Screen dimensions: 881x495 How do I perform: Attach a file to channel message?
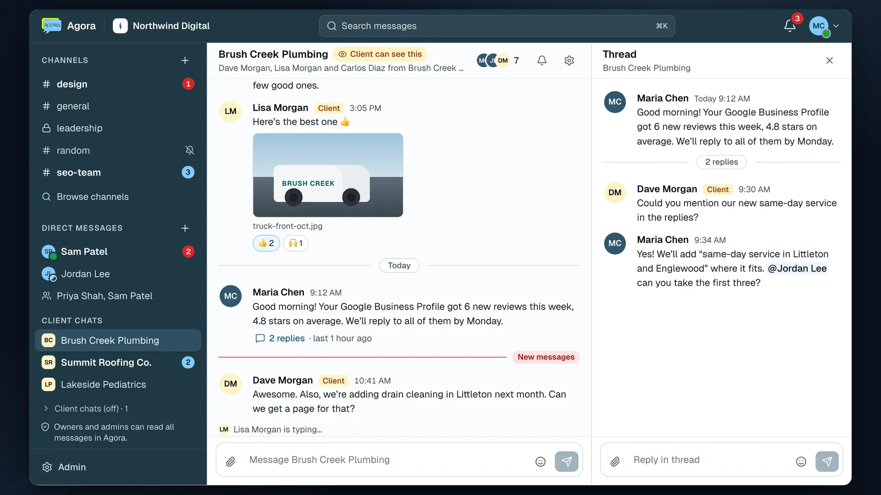point(231,462)
